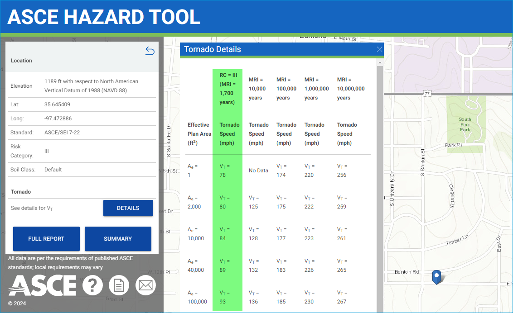This screenshot has height=313, width=513.
Task: Click the No Data table cell
Action: (x=258, y=171)
